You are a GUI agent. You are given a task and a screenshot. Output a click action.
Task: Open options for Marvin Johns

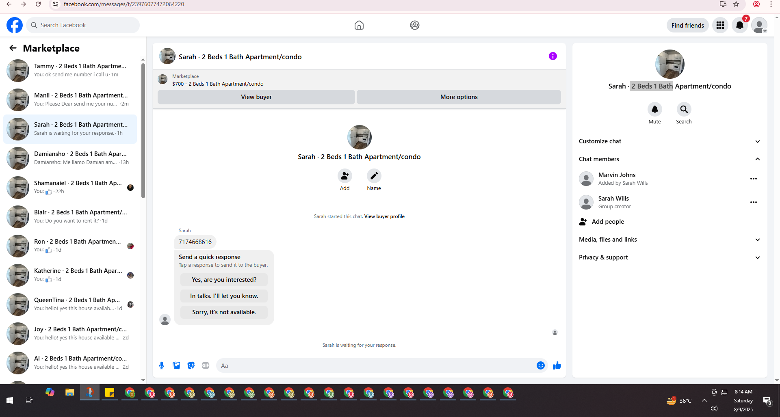tap(754, 179)
